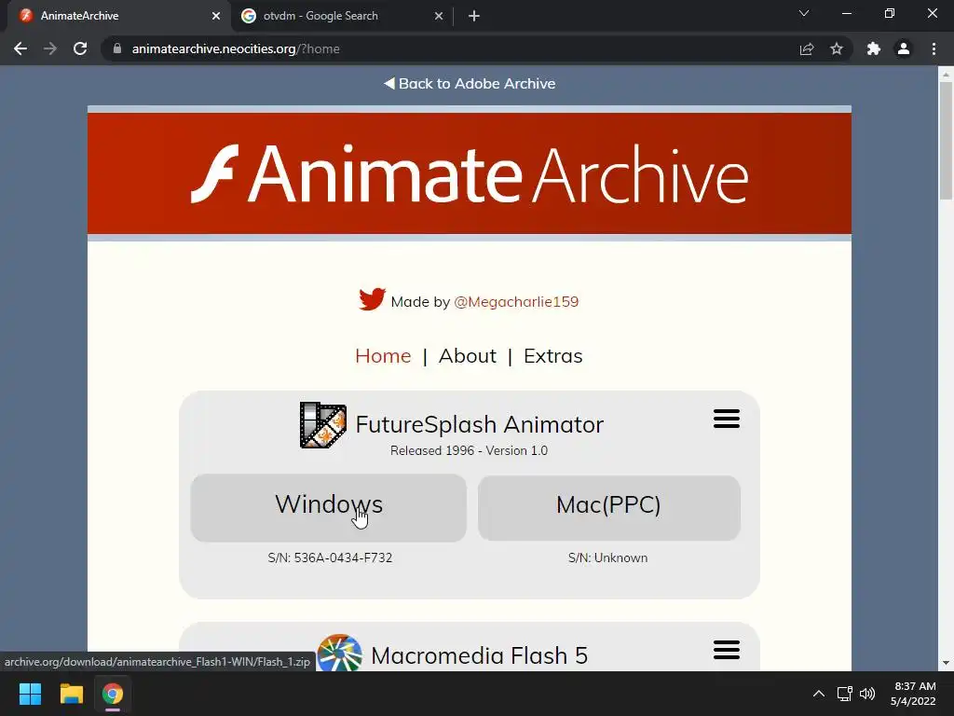Click the share page icon in the address bar
Screen dimensions: 954x716
pos(807,48)
